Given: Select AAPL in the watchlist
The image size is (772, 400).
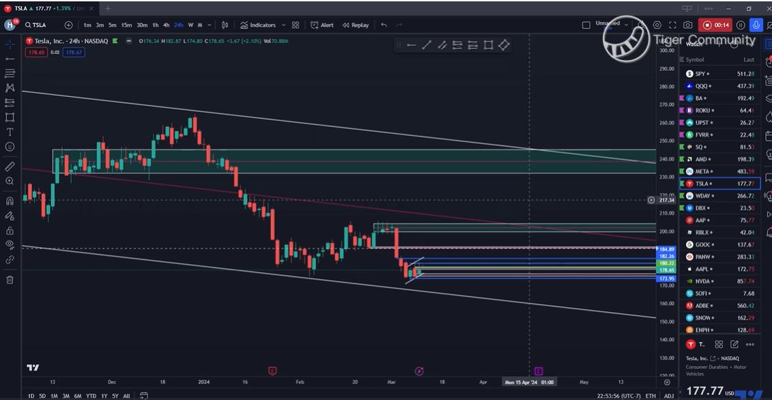Looking at the screenshot, I should (x=719, y=269).
